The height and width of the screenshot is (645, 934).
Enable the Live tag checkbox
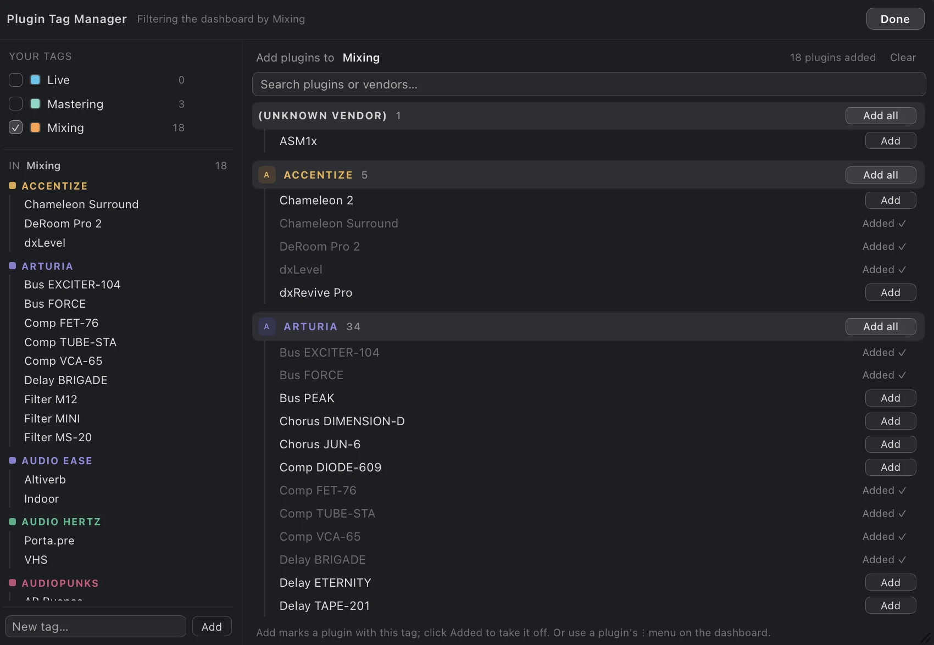[15, 80]
